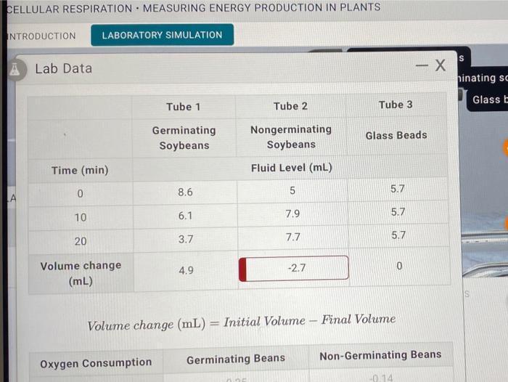Click the Glass Beads column header

(396, 135)
